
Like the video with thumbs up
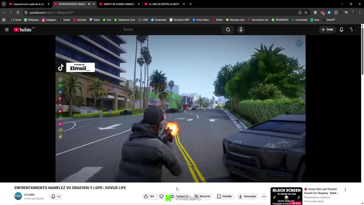click(149, 196)
